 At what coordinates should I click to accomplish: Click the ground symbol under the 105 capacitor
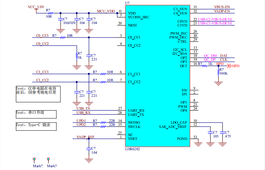[210, 144]
